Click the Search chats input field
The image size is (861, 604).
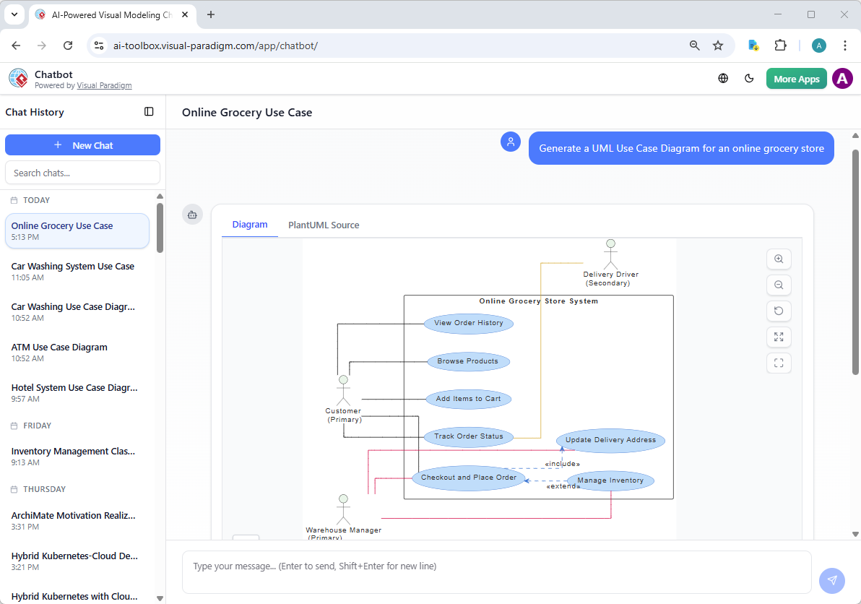pyautogui.click(x=82, y=172)
